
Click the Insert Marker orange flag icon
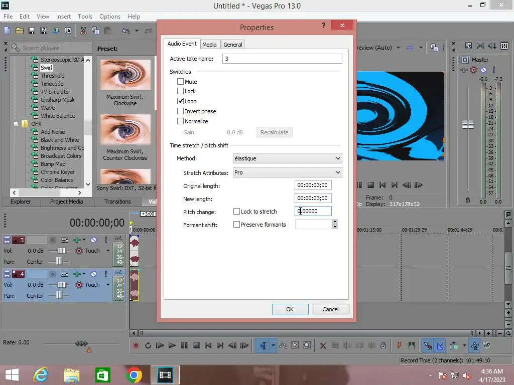399,345
